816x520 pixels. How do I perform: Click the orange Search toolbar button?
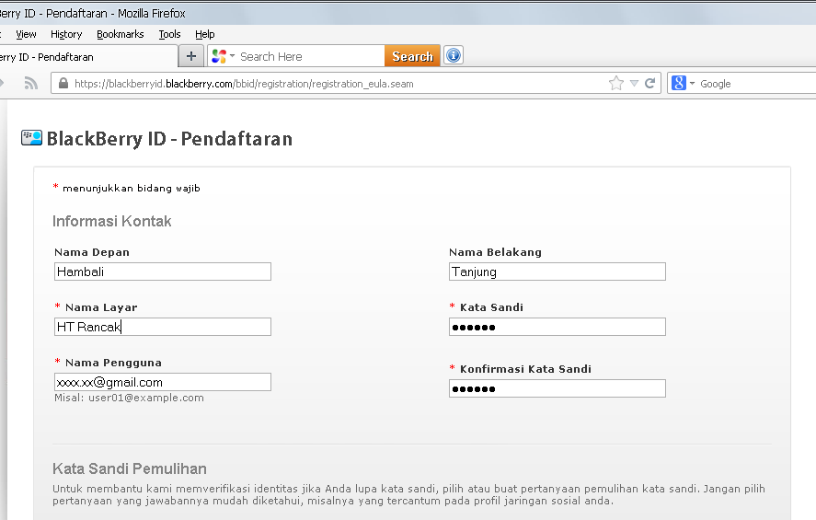coord(412,56)
